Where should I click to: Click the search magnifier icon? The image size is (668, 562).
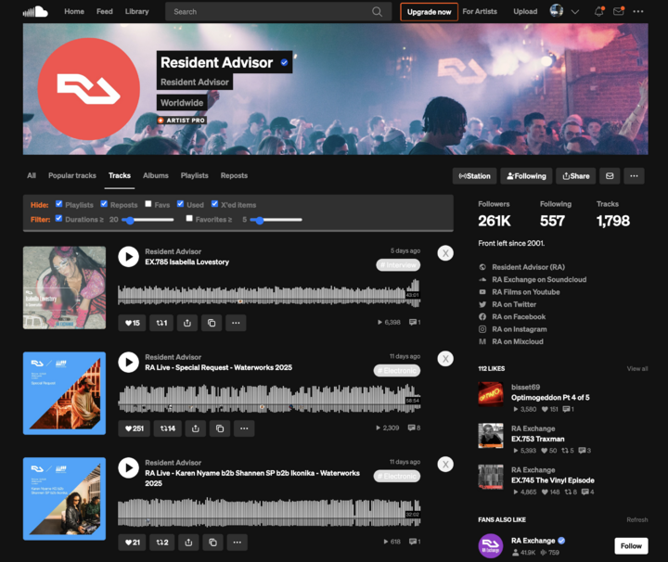pos(377,11)
